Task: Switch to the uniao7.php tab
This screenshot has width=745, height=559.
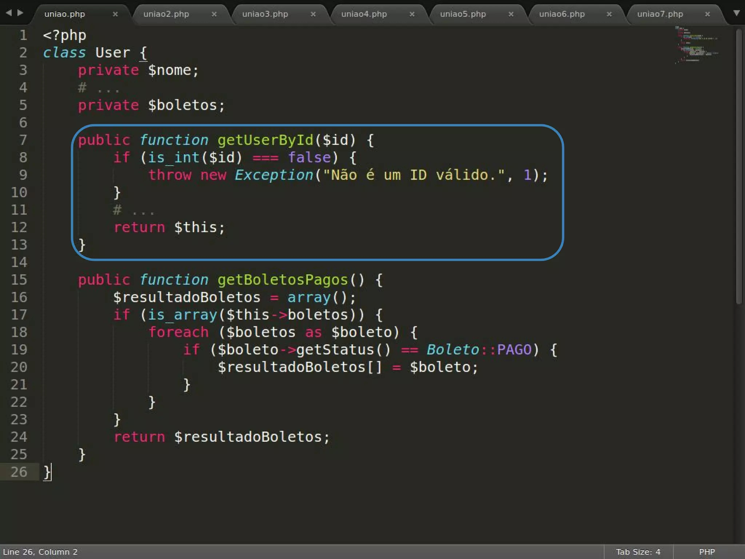Action: tap(660, 14)
